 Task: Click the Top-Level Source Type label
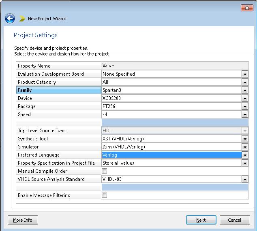(x=42, y=131)
